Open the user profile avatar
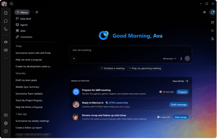218x139 pixels. pos(4,4)
